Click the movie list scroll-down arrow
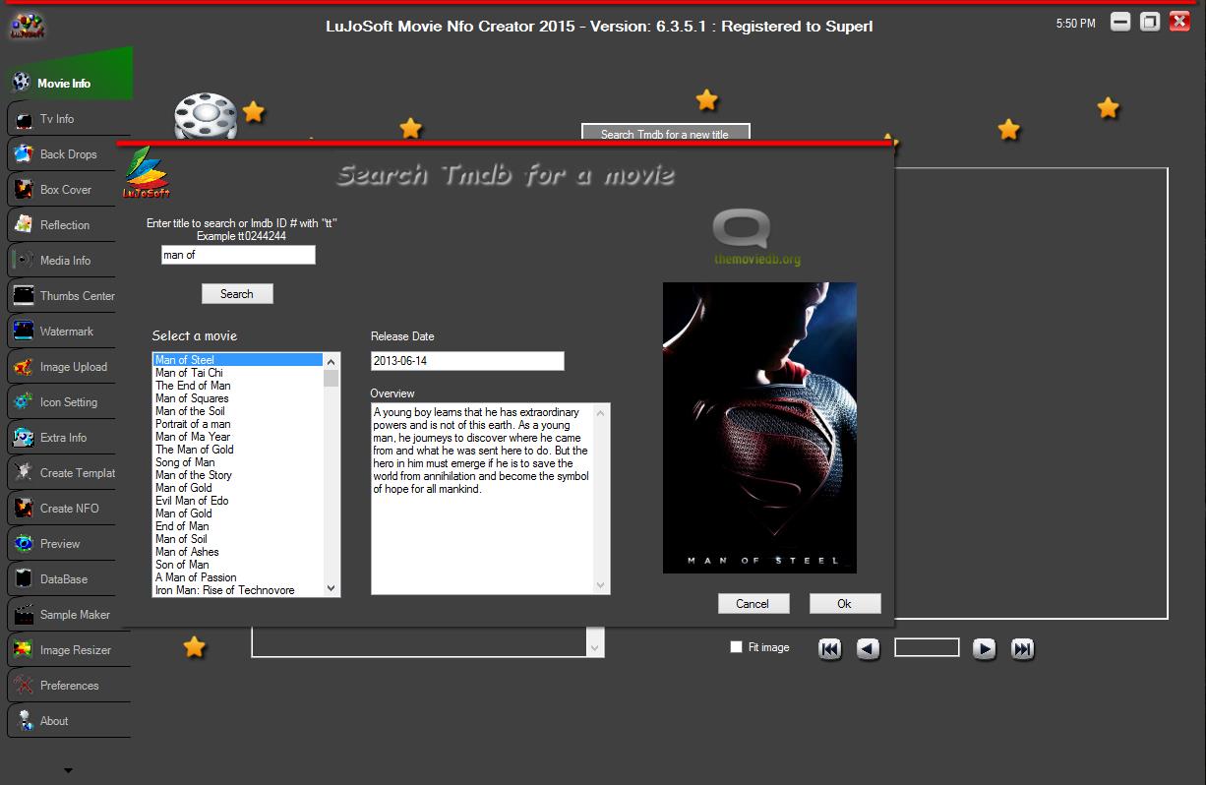The image size is (1206, 785). click(x=332, y=587)
